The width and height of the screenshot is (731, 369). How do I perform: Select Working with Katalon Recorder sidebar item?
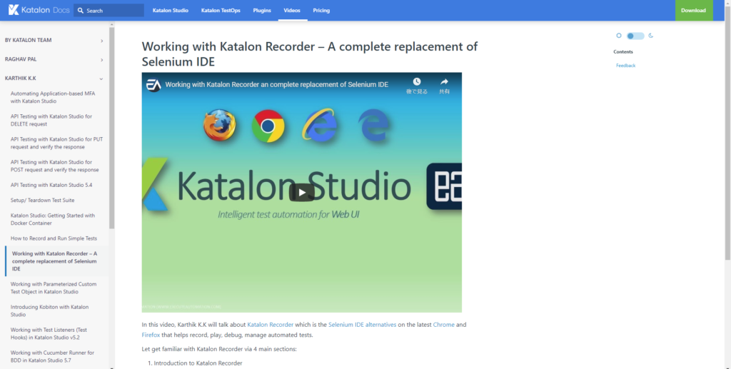coord(56,261)
